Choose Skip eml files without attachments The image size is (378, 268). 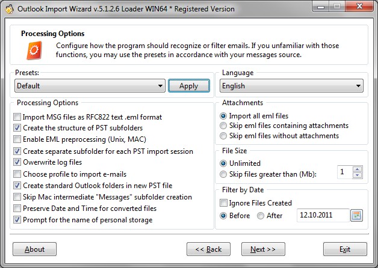click(x=223, y=136)
